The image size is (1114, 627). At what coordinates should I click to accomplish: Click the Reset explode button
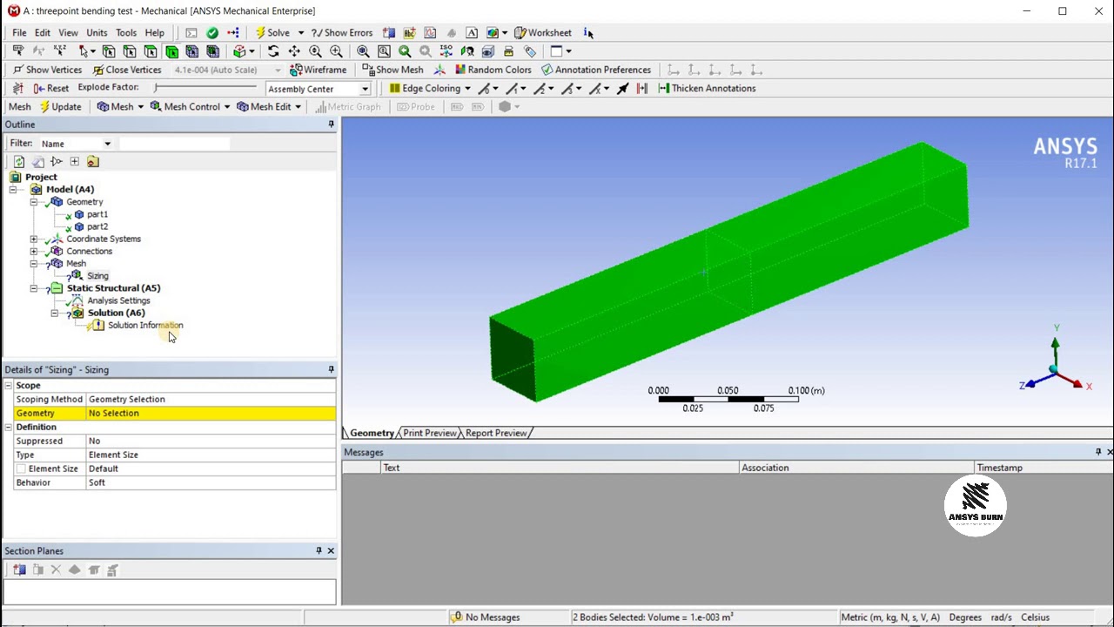(51, 88)
